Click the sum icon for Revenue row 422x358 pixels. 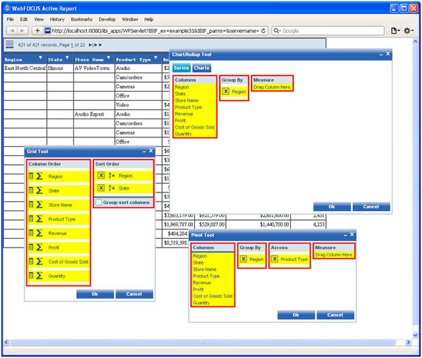[39, 234]
